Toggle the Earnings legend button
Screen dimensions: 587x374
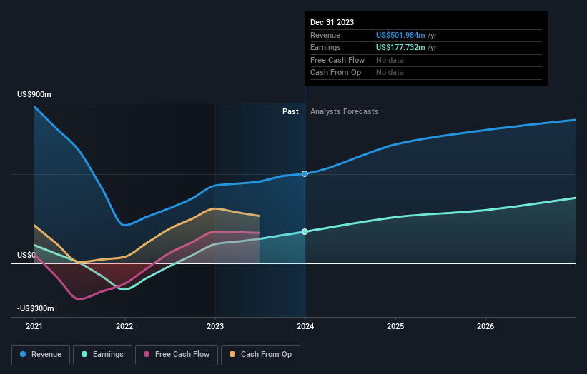click(x=102, y=355)
